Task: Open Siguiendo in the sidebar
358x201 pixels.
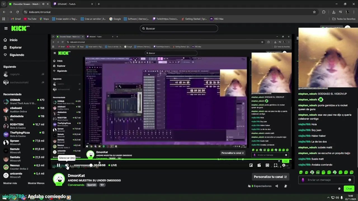Action: pos(17,55)
